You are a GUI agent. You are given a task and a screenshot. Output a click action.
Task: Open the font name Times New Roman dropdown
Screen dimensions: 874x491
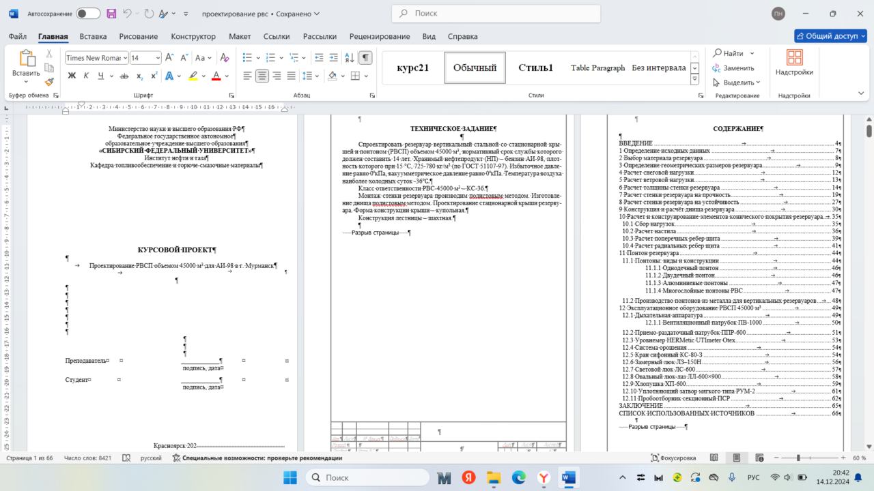(x=124, y=58)
